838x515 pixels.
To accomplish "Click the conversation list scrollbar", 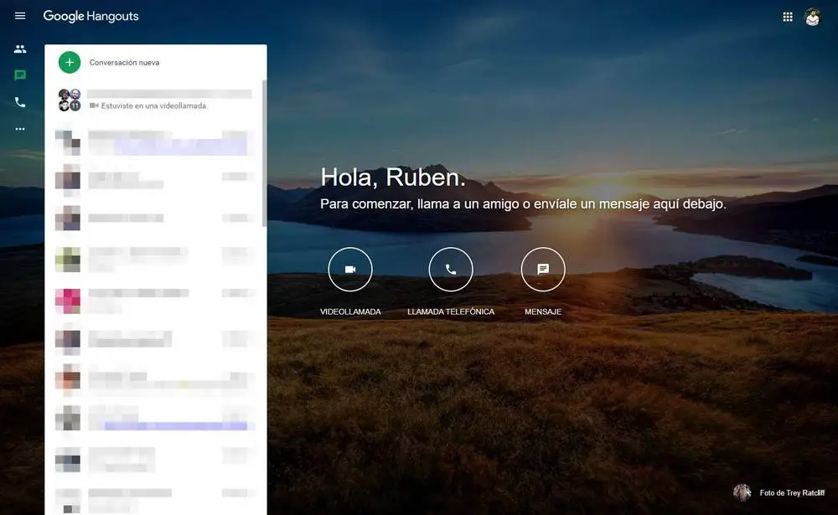I will coord(264,153).
